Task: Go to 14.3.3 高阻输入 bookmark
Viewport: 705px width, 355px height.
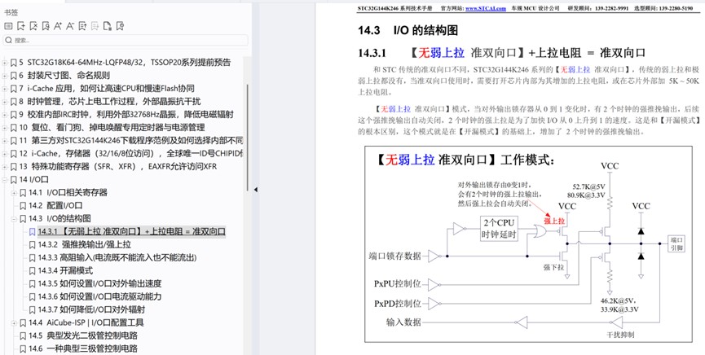Action: pos(117,258)
